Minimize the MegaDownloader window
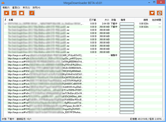 [x=149, y=2]
